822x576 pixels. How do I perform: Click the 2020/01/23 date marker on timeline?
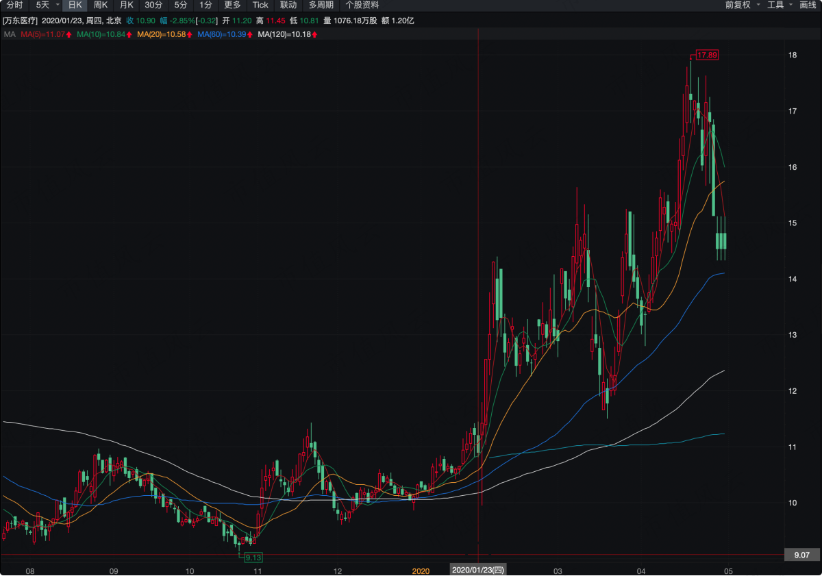(478, 570)
